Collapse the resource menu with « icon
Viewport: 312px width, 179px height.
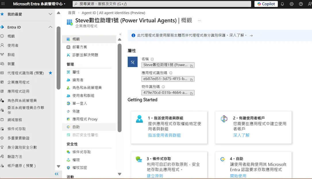point(120,34)
